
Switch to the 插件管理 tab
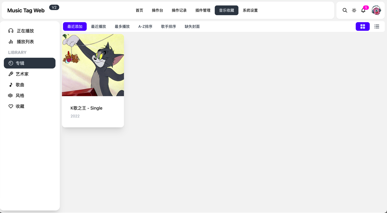click(203, 10)
